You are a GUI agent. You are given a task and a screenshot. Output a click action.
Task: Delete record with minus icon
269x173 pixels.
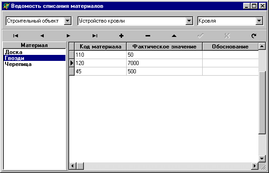(148, 36)
